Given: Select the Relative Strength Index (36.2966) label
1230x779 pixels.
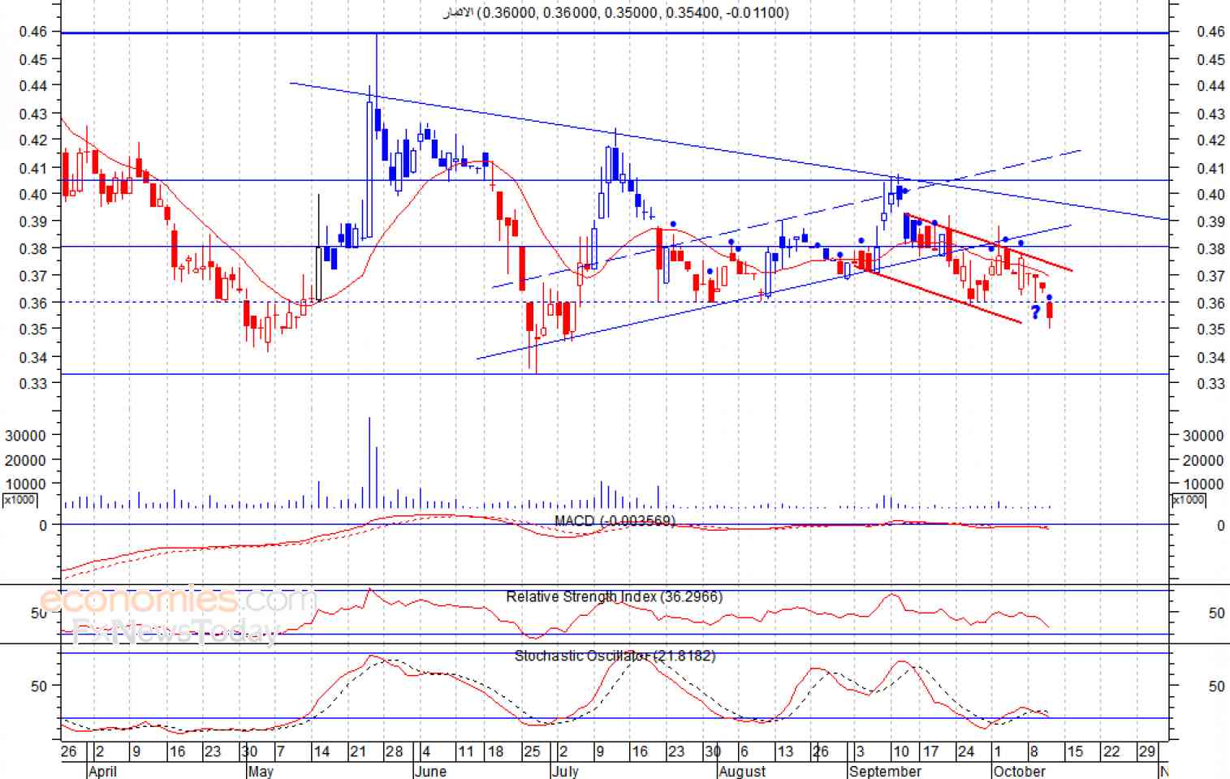Looking at the screenshot, I should pyautogui.click(x=614, y=597).
